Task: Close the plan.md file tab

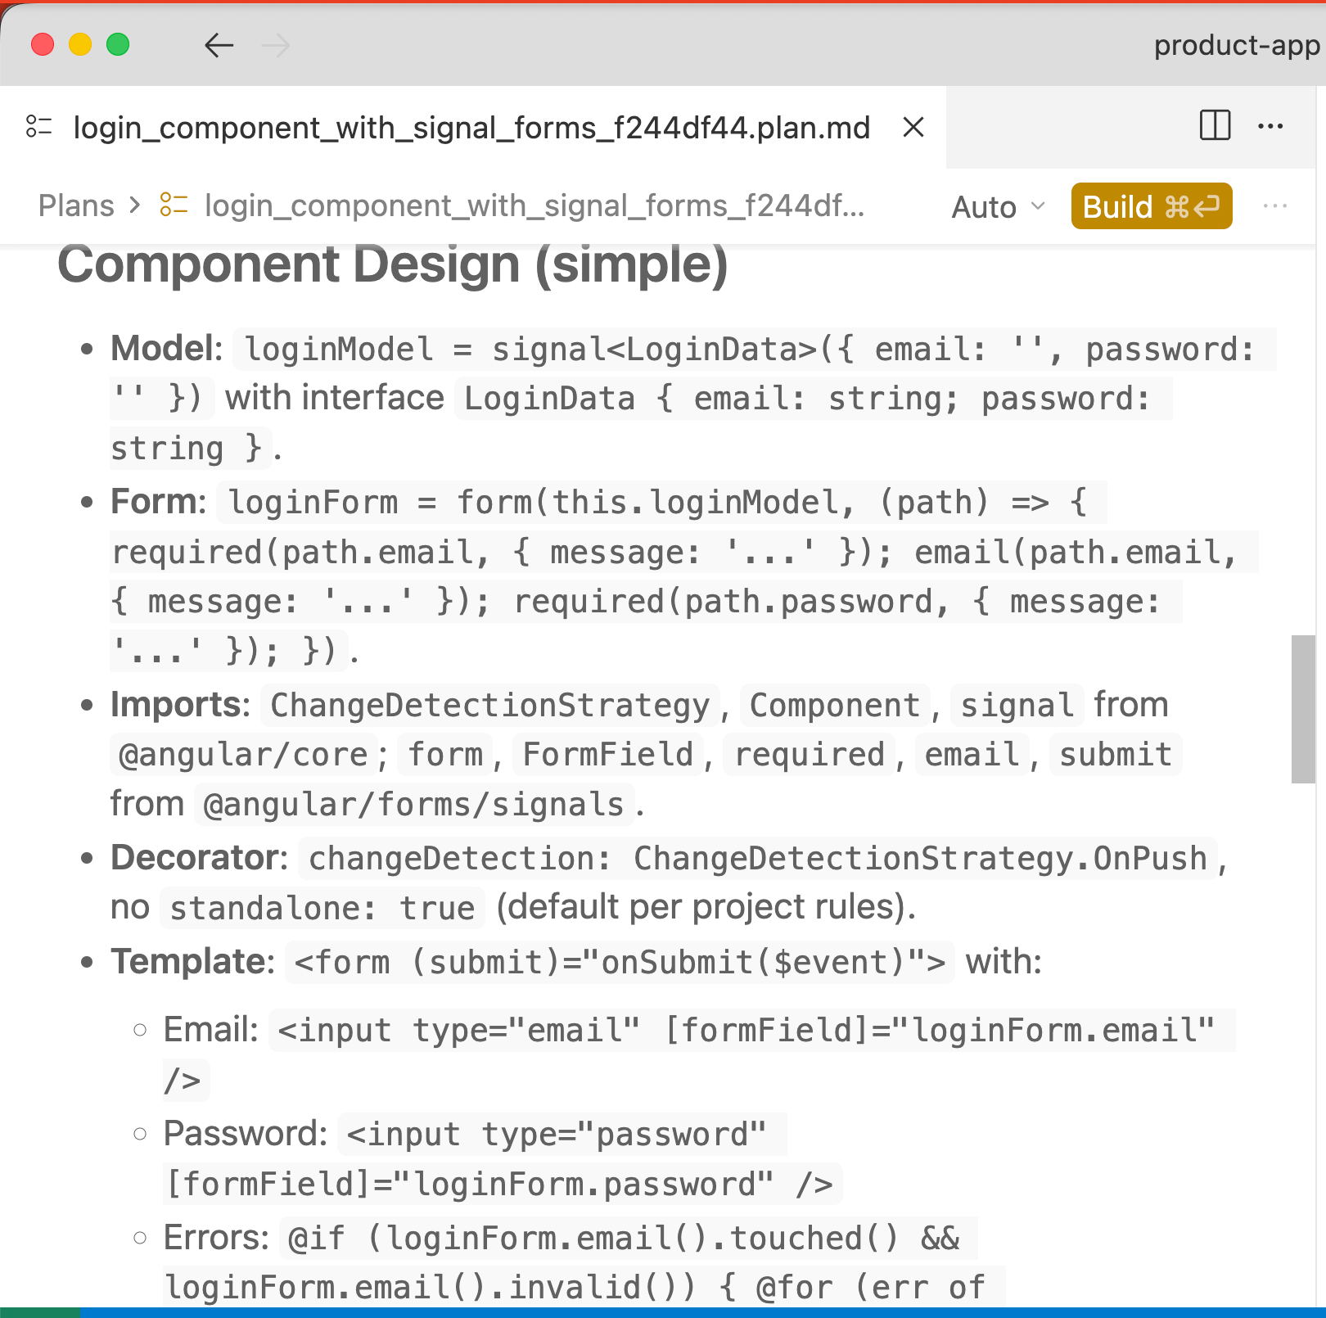Action: click(913, 127)
